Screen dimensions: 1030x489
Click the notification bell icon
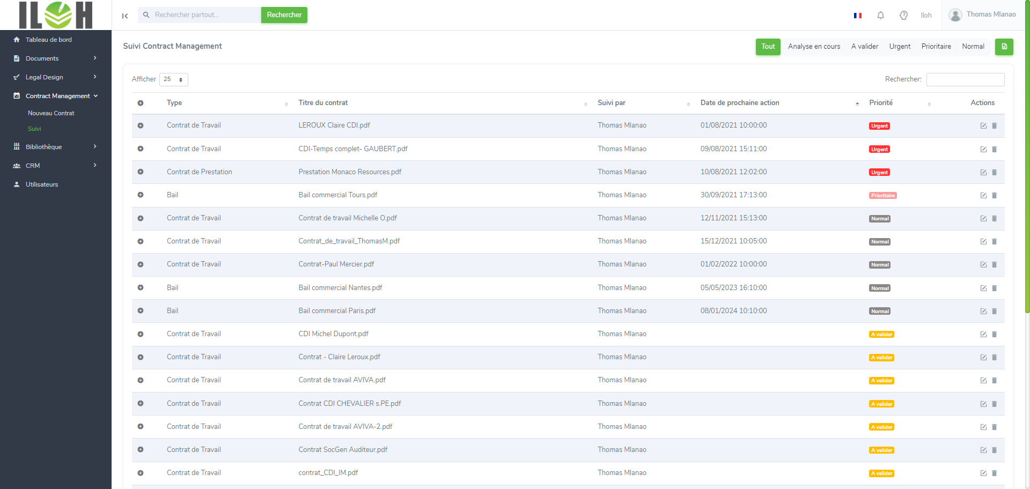tap(880, 16)
